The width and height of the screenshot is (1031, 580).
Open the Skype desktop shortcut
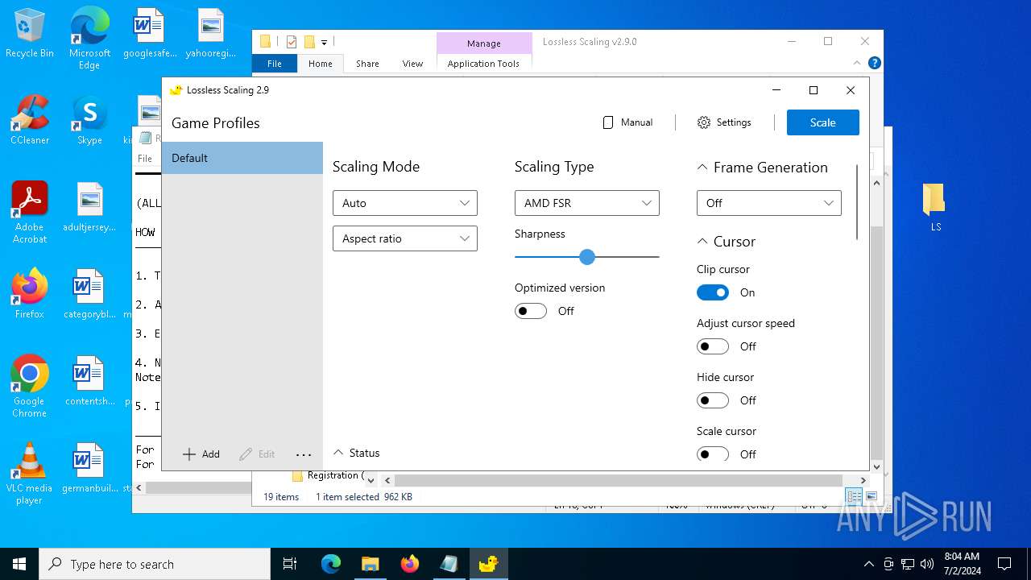tap(89, 121)
